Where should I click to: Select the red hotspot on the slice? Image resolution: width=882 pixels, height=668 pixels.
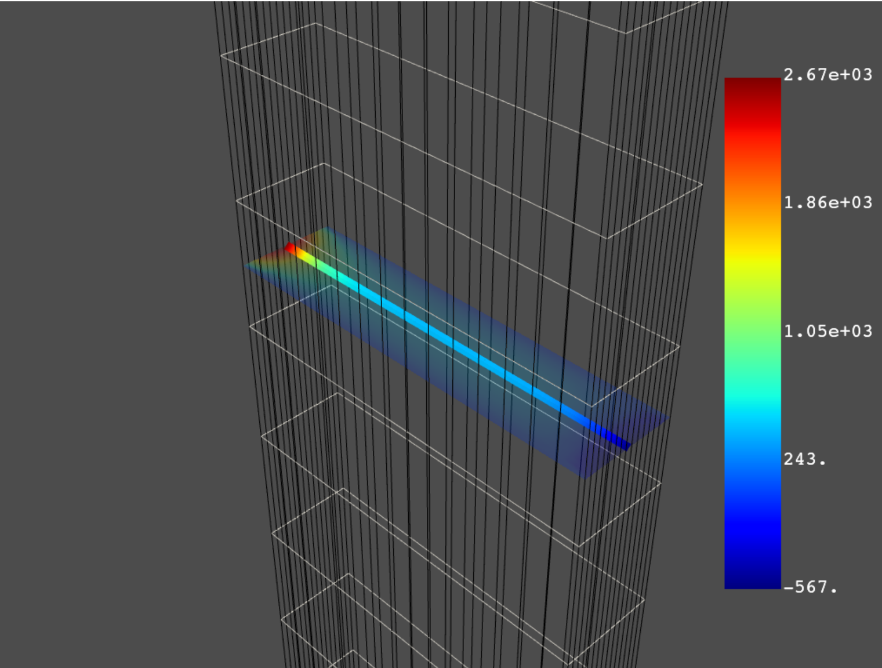[289, 248]
